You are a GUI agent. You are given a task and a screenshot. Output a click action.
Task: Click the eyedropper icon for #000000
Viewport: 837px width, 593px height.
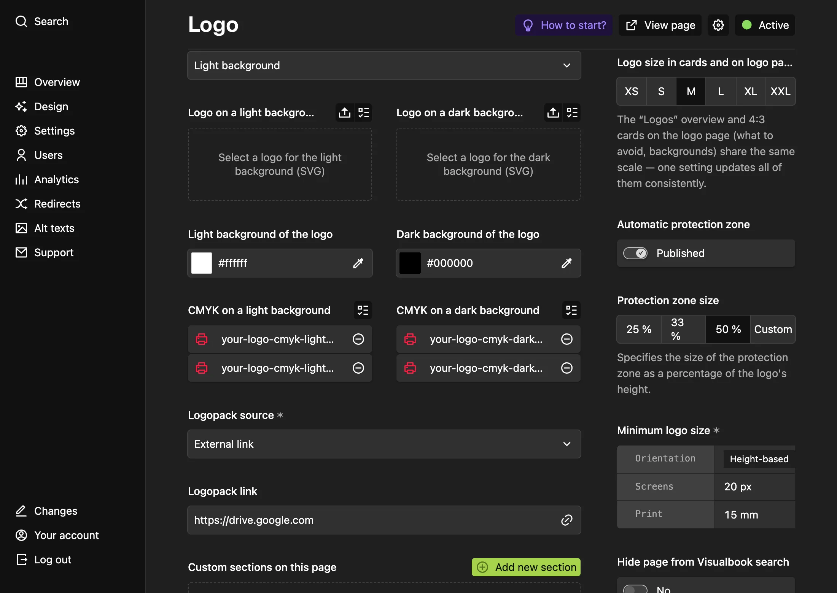(566, 263)
